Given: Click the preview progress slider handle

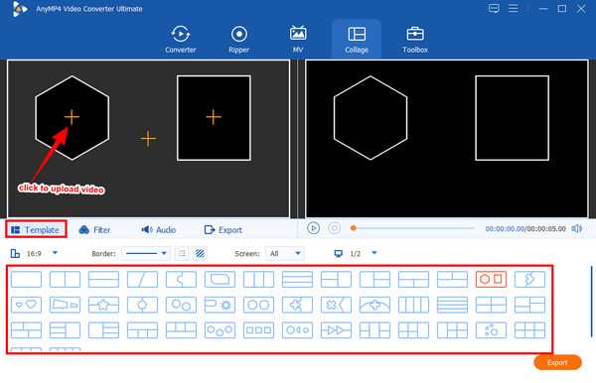Looking at the screenshot, I should click(353, 228).
